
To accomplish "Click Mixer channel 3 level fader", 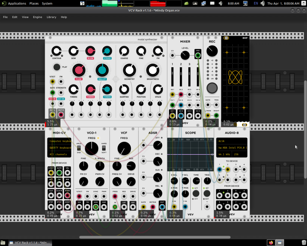I will point(189,77).
